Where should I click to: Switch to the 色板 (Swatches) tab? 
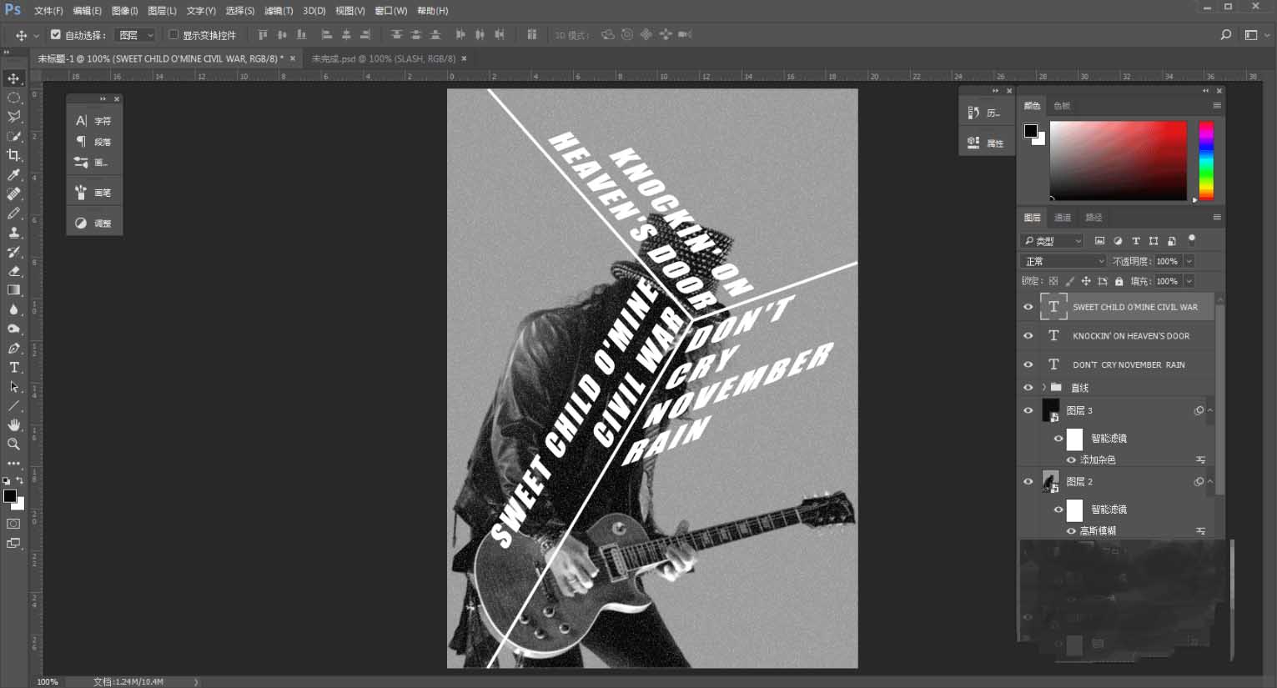pos(1062,105)
